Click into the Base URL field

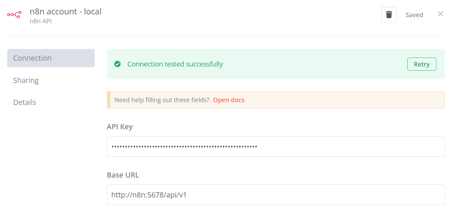(275, 195)
